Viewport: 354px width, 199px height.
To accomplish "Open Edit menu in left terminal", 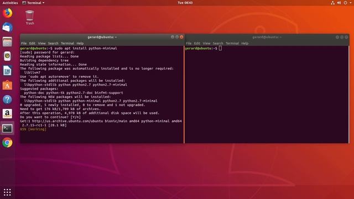I will [x=32, y=43].
